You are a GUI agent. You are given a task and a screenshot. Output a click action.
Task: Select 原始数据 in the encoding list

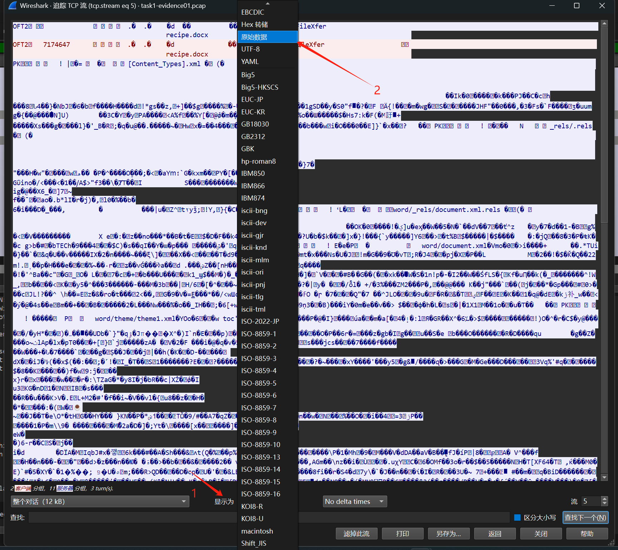[268, 37]
